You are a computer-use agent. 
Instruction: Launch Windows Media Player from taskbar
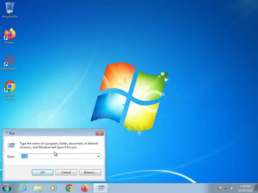(53, 188)
